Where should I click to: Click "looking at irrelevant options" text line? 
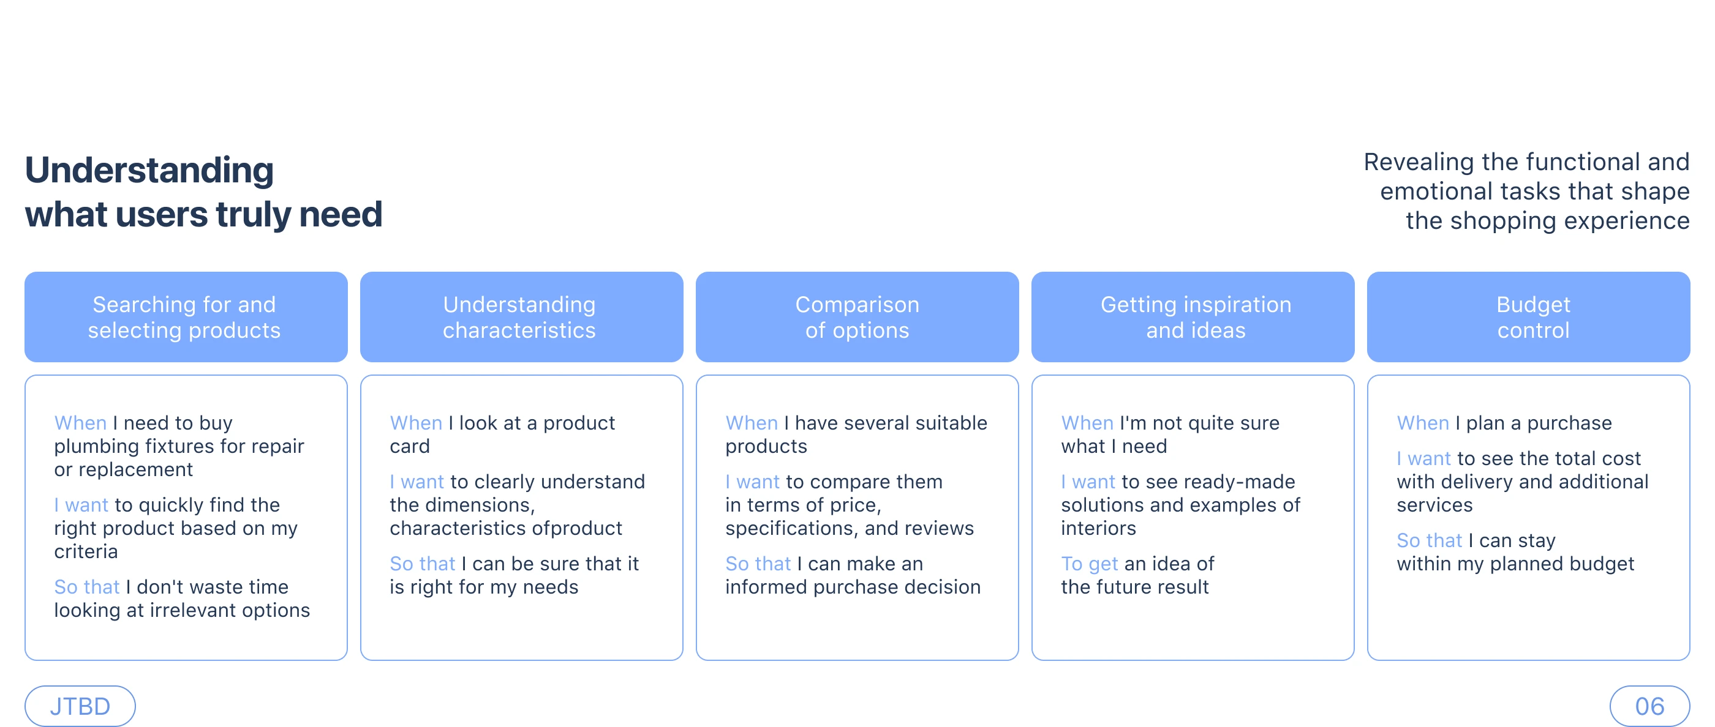pyautogui.click(x=182, y=610)
